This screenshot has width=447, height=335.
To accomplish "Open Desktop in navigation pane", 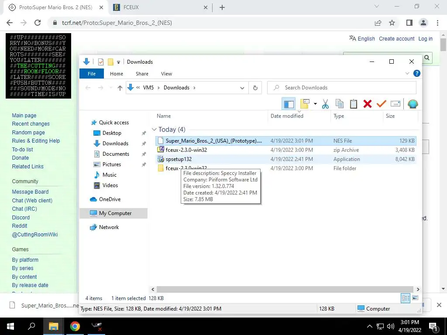I will [x=112, y=133].
